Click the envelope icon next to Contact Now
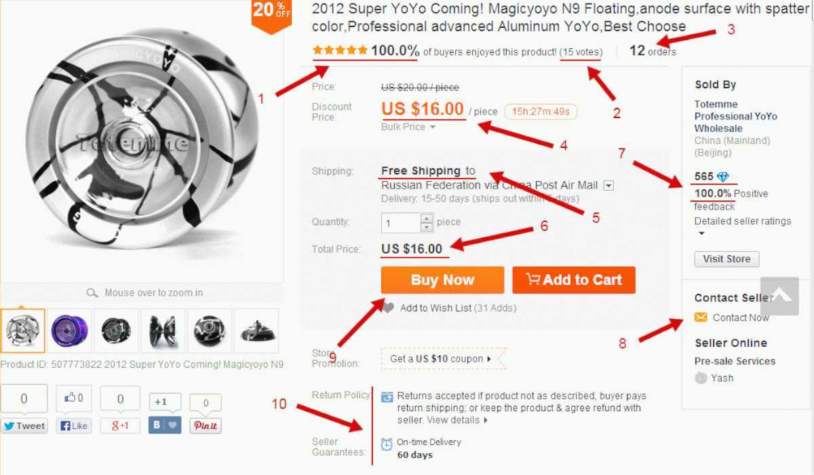 (701, 318)
